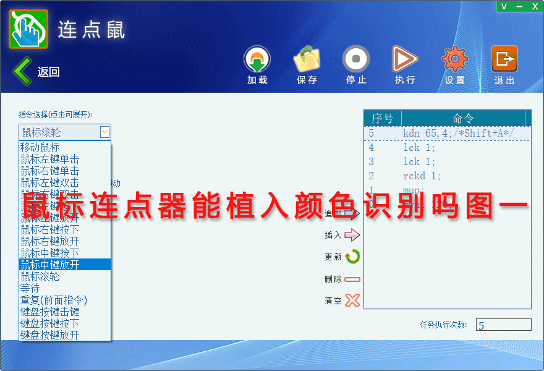Select 鼠标左键单击 in the command list
544x371 pixels.
pyautogui.click(x=65, y=160)
